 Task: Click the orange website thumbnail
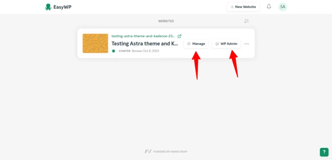pyautogui.click(x=95, y=43)
